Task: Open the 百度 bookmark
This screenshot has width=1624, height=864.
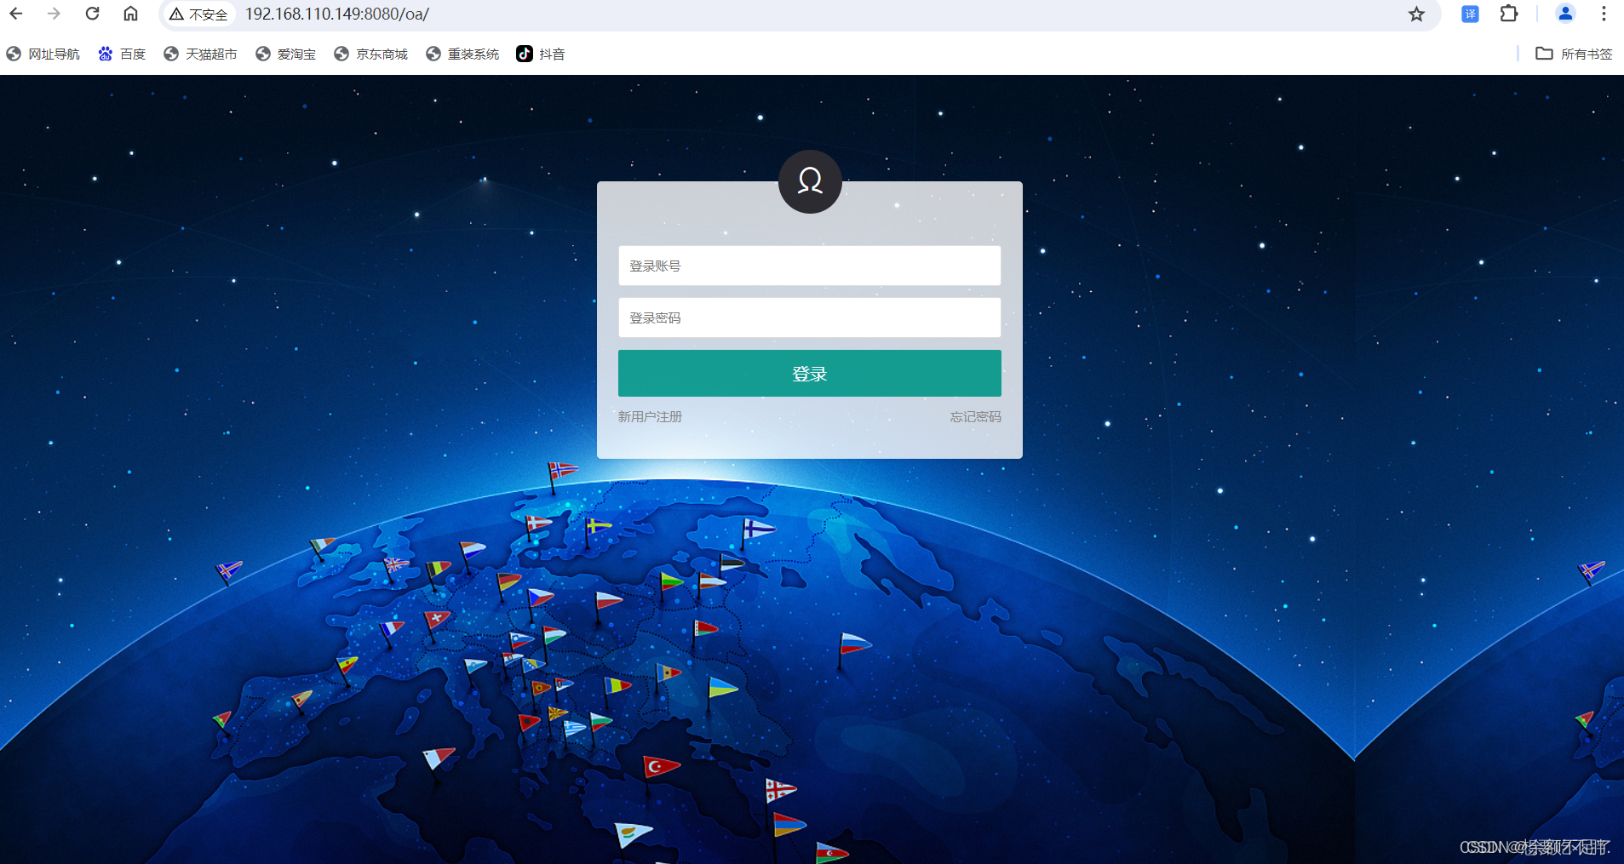Action: point(122,54)
